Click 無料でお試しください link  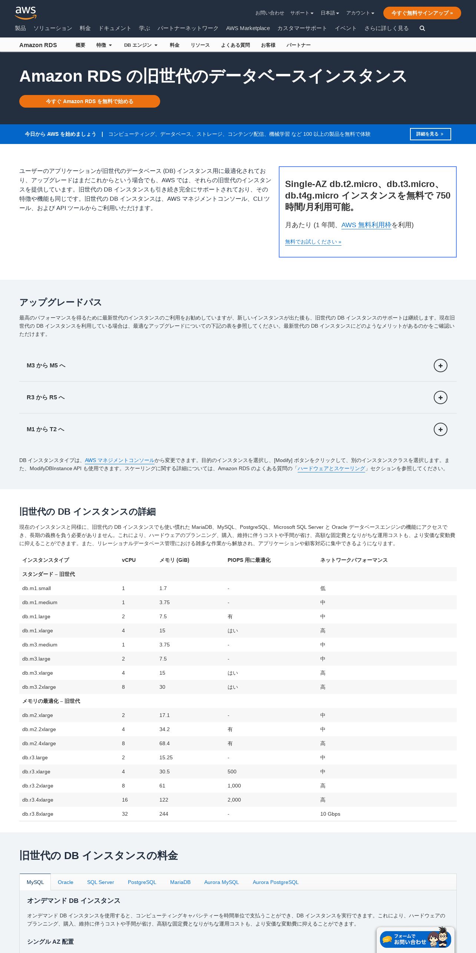coord(313,242)
